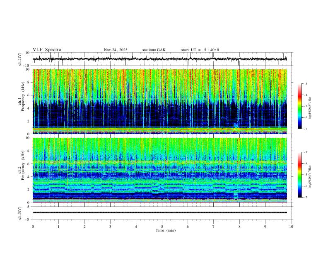Click the ch.2 spectrogram color scale bar

[299, 175]
